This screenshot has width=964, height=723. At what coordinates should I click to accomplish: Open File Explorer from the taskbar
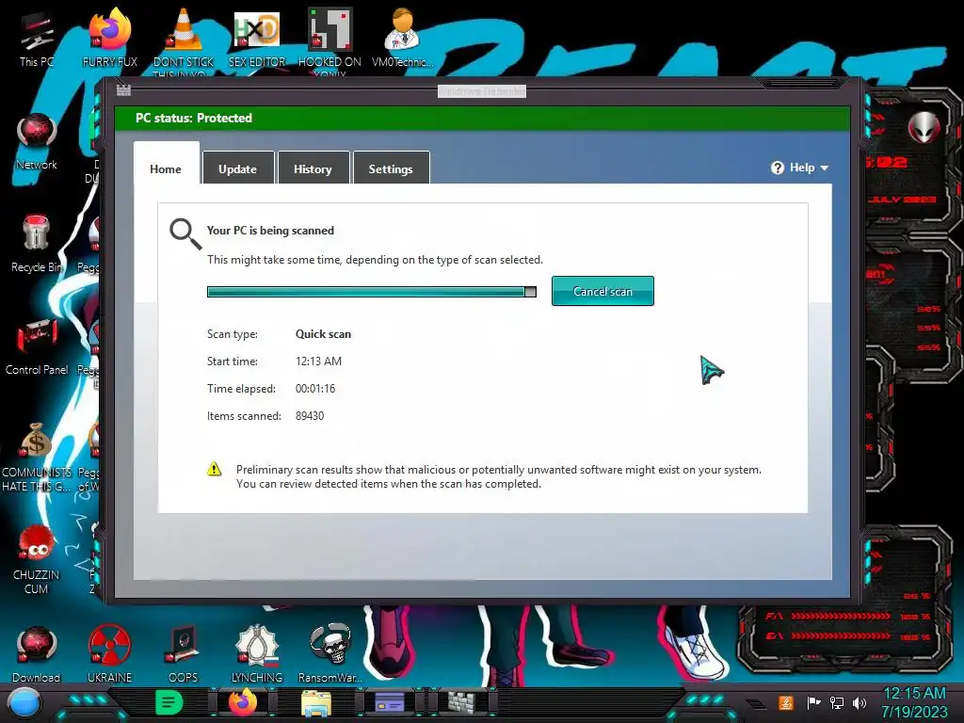pos(316,703)
